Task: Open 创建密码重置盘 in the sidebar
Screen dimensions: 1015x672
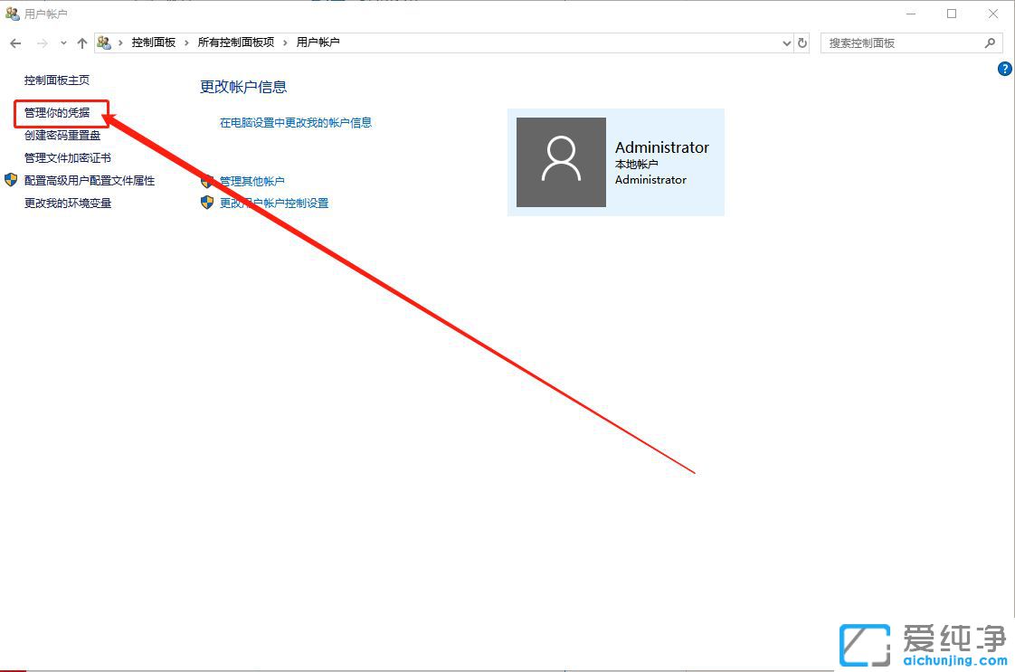Action: [62, 135]
